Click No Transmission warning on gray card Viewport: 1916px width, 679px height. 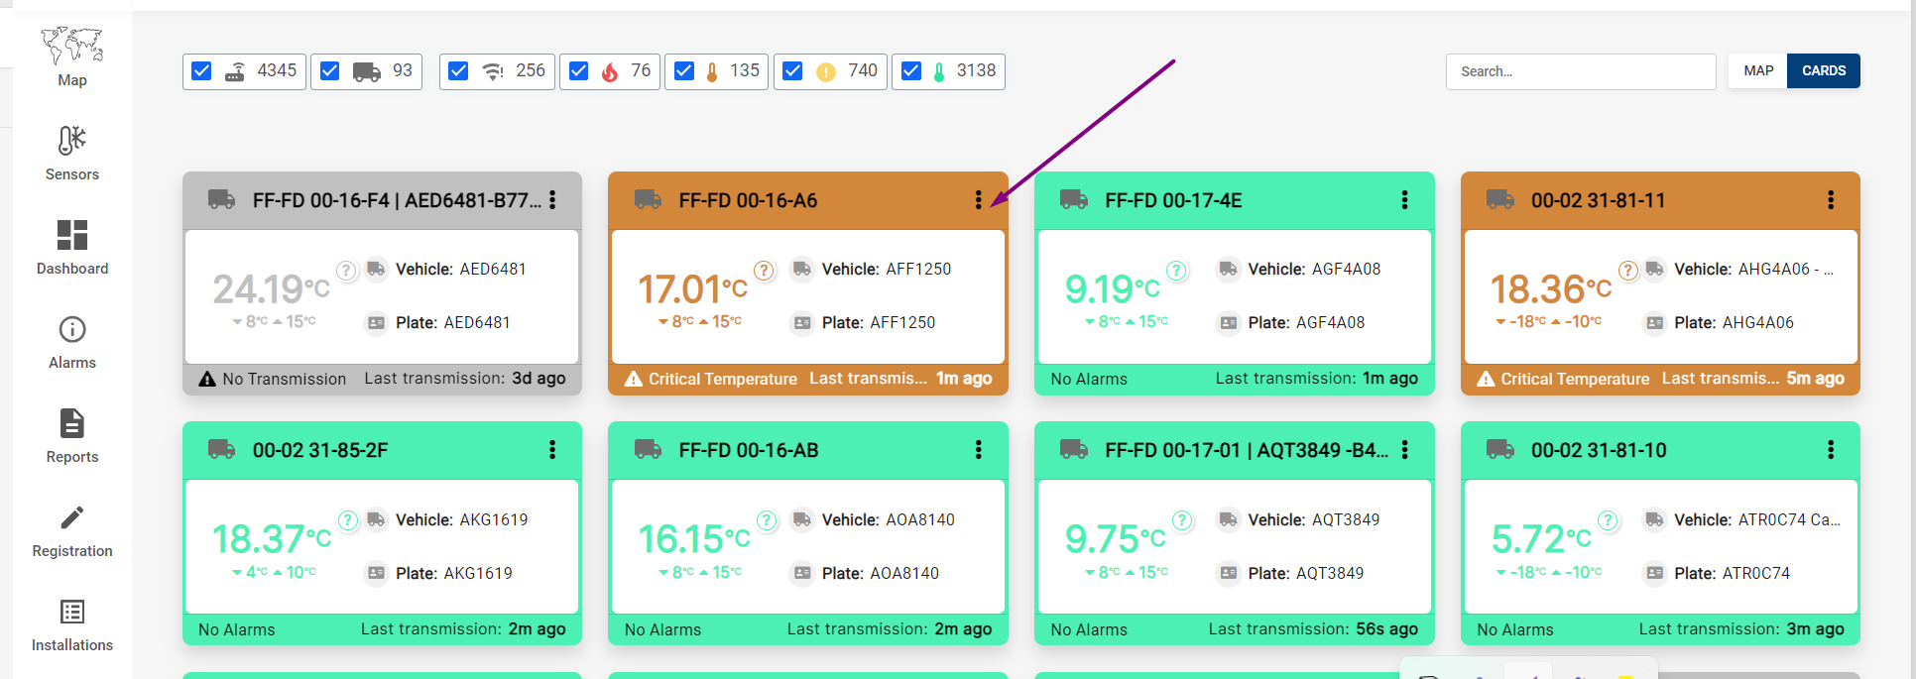tap(283, 379)
